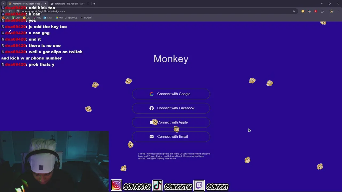Open the vrv bookmark
This screenshot has height=192, width=342.
(x=6, y=18)
